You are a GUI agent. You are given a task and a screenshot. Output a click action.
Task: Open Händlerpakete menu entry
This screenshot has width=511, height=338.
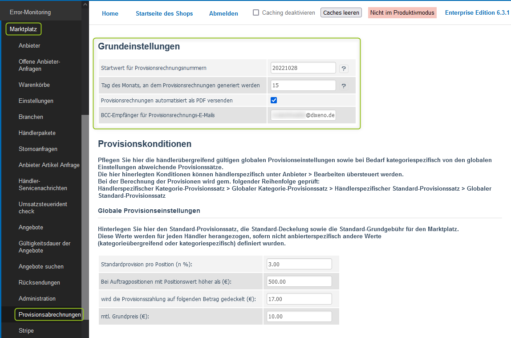click(x=37, y=133)
